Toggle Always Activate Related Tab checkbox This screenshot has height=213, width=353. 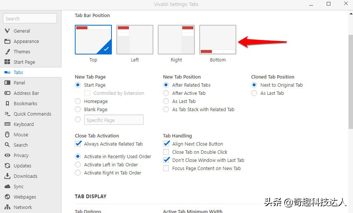(x=78, y=144)
